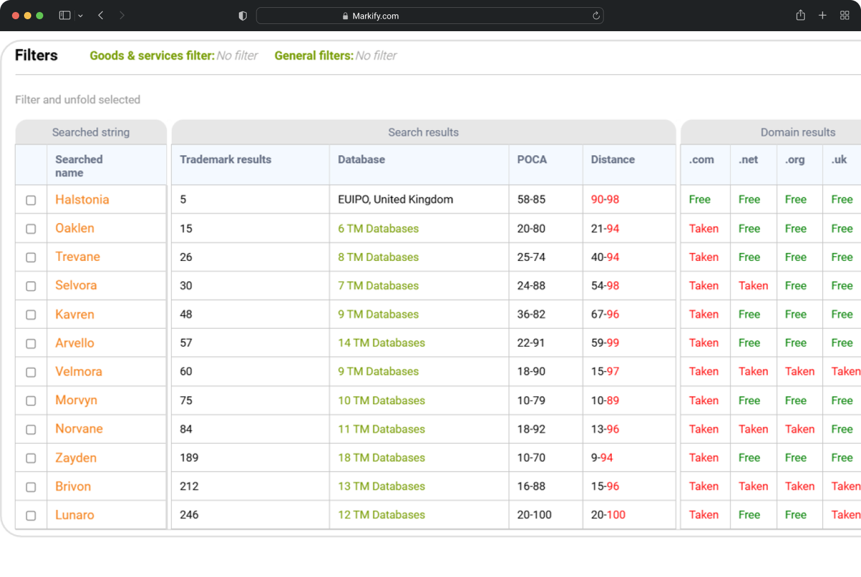Open the Arvello searched name link
Screen dimensions: 861x577
(x=74, y=343)
